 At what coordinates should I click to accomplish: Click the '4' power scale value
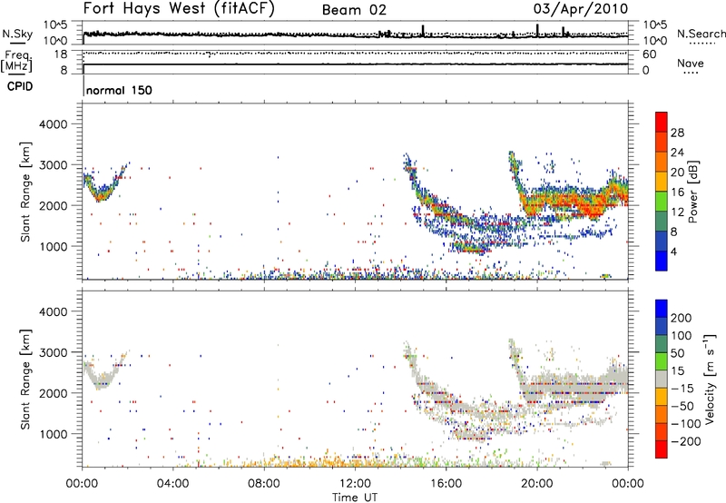coord(673,251)
